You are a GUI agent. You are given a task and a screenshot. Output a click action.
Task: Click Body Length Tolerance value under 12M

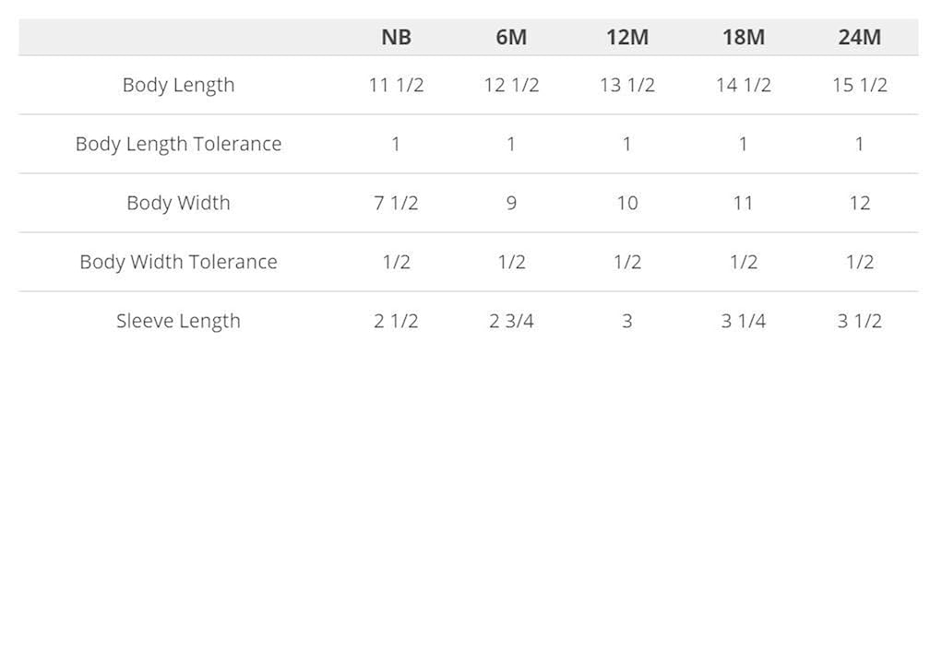tap(627, 144)
